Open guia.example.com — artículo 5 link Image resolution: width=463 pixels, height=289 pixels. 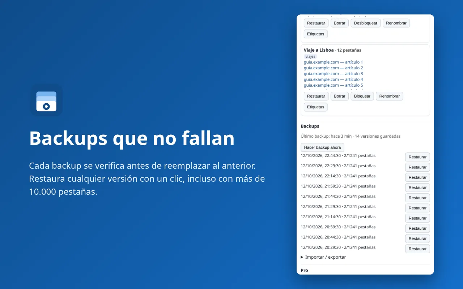(x=333, y=85)
